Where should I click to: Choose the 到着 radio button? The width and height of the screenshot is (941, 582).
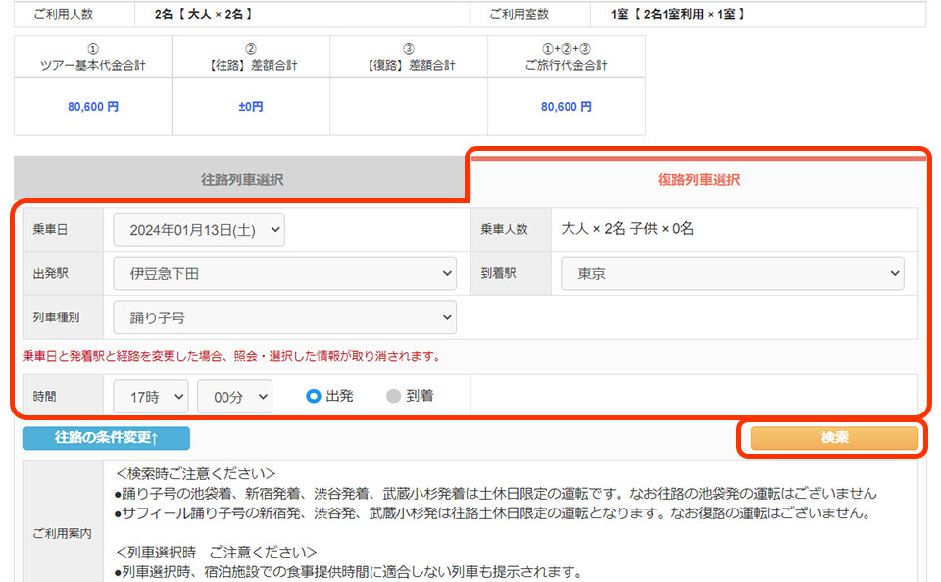coord(394,397)
